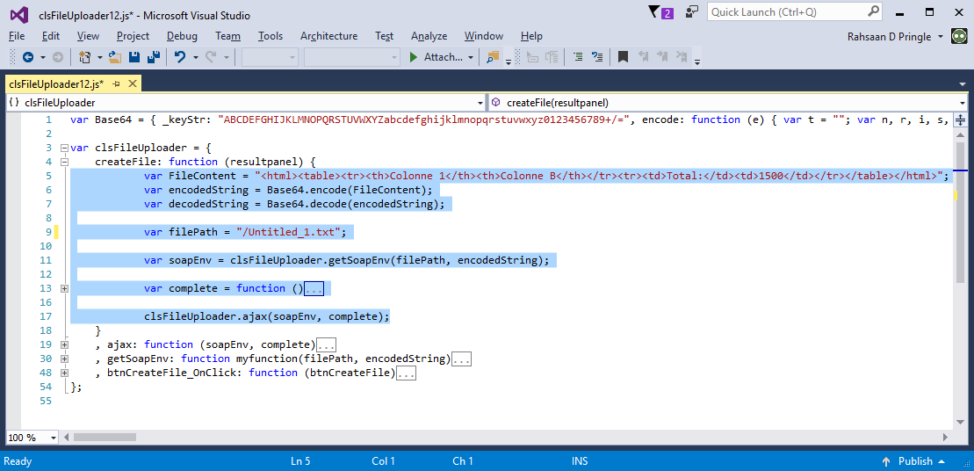Click the Ln 5 status bar indicator
Image resolution: width=974 pixels, height=471 pixels.
click(x=300, y=461)
